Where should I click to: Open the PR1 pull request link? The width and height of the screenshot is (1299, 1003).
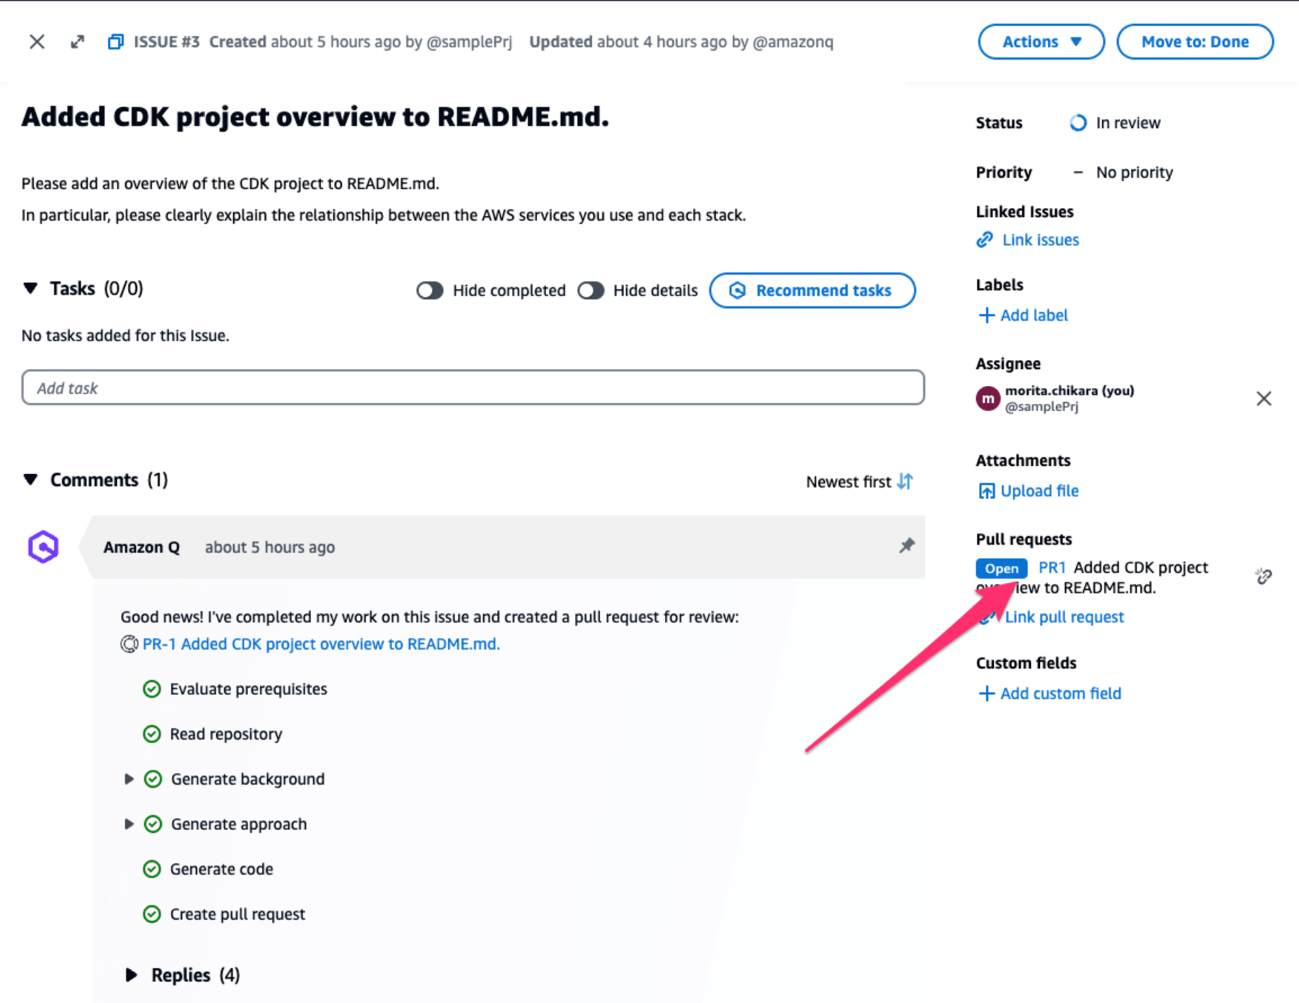point(1052,567)
